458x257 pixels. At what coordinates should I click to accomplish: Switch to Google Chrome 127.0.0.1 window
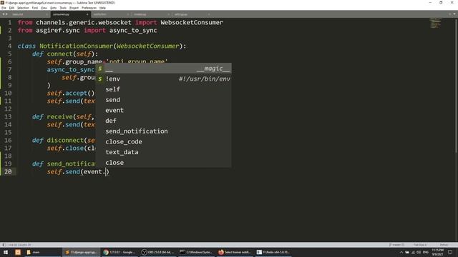tap(120, 252)
